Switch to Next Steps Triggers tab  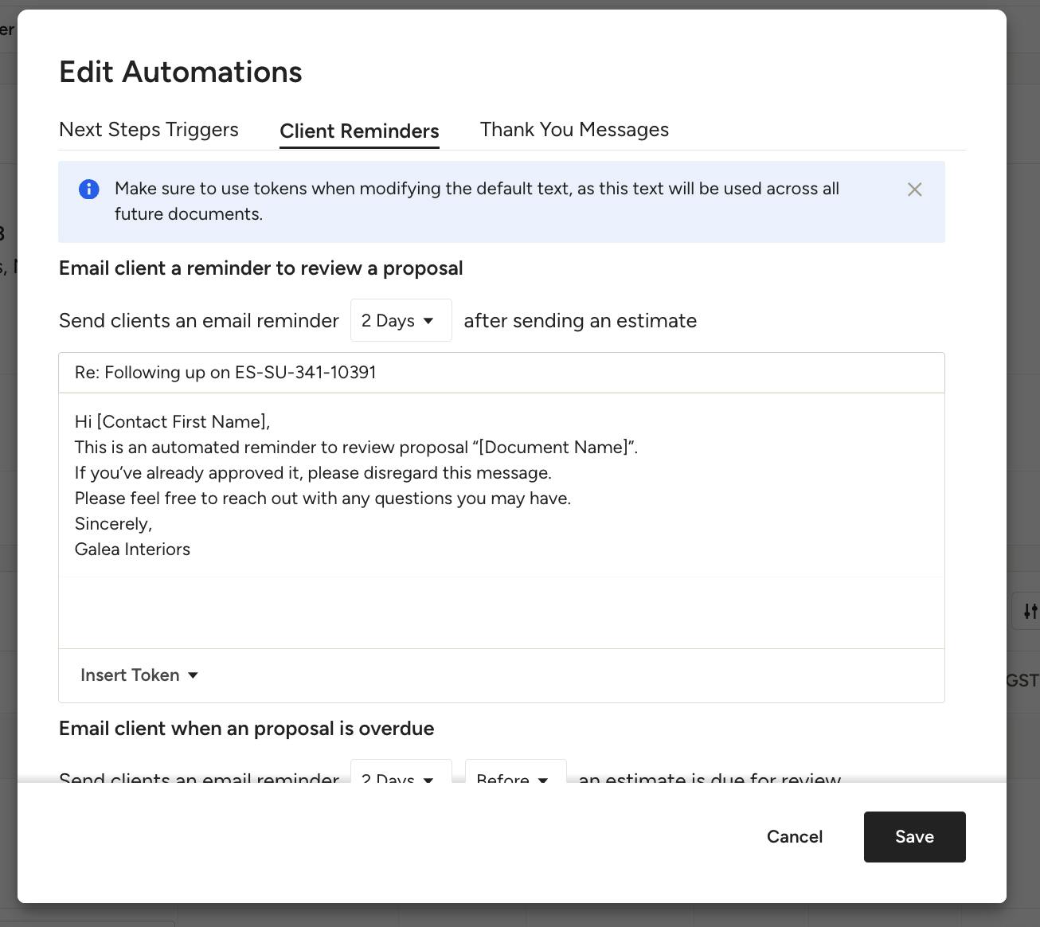[x=149, y=130]
